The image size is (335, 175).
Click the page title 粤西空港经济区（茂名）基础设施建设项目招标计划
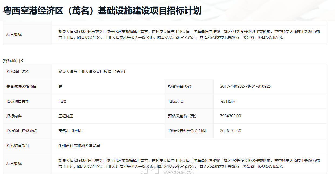click(x=102, y=11)
